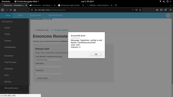The width and height of the screenshot is (173, 97).
Task: Open the DemandShaper menu
Action: 55,15
